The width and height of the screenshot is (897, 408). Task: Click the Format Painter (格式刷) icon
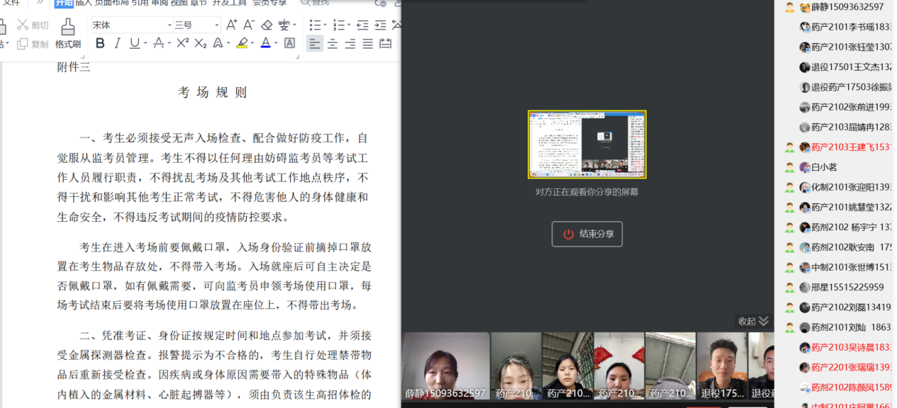click(68, 33)
